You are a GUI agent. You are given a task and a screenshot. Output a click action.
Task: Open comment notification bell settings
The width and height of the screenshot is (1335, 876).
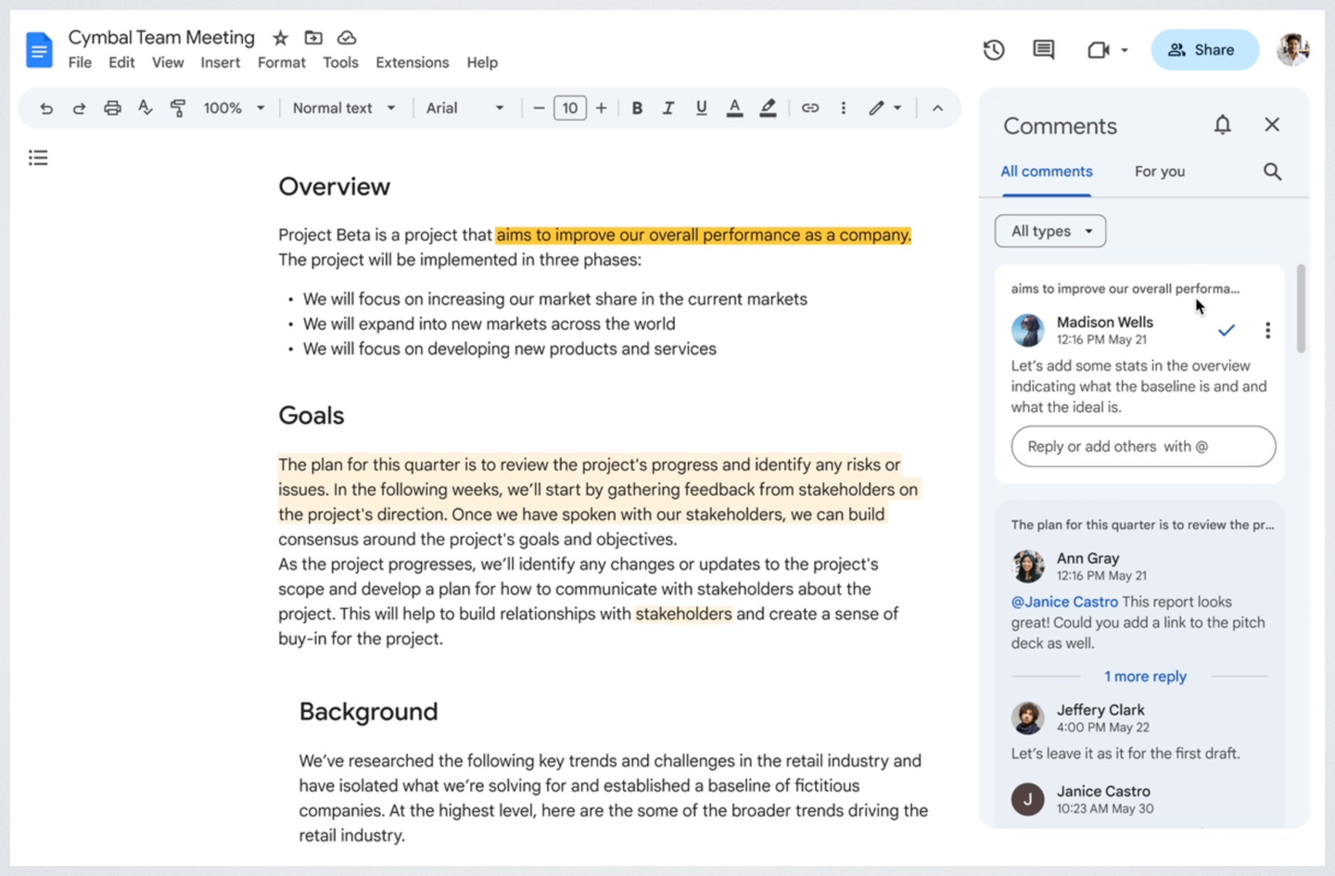(x=1223, y=125)
